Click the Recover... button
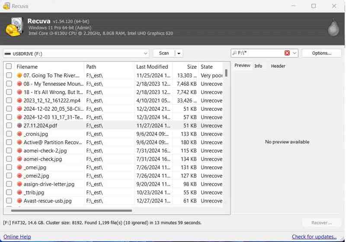Image resolution: width=346 pixels, height=242 pixels. 321,223
